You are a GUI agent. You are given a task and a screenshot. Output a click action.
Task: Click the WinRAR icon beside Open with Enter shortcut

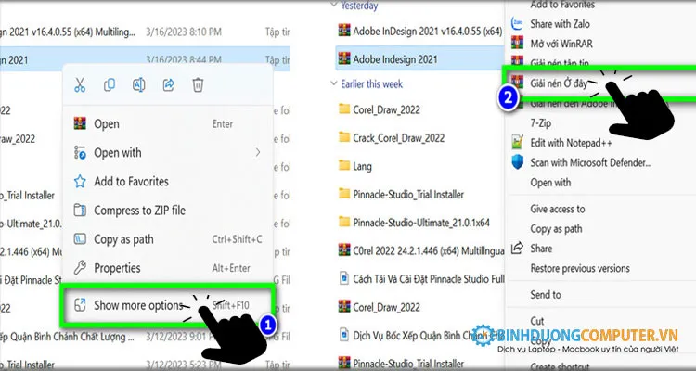[80, 123]
